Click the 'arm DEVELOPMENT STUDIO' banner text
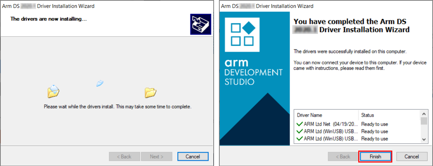Image resolution: width=433 pixels, height=166 pixels. coord(253,72)
